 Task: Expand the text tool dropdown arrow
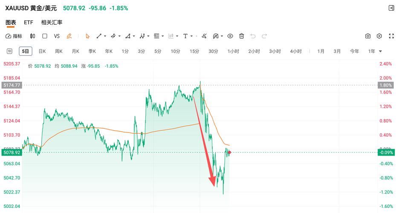(191, 36)
